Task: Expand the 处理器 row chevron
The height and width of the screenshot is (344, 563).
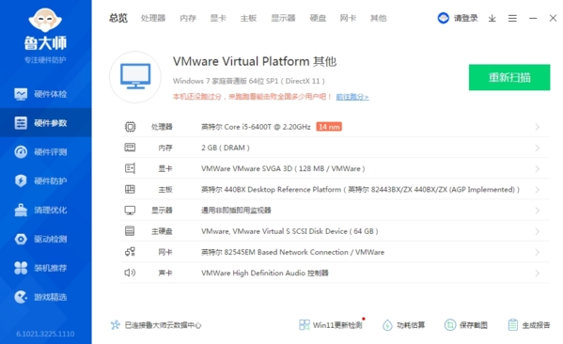Action: [x=537, y=127]
